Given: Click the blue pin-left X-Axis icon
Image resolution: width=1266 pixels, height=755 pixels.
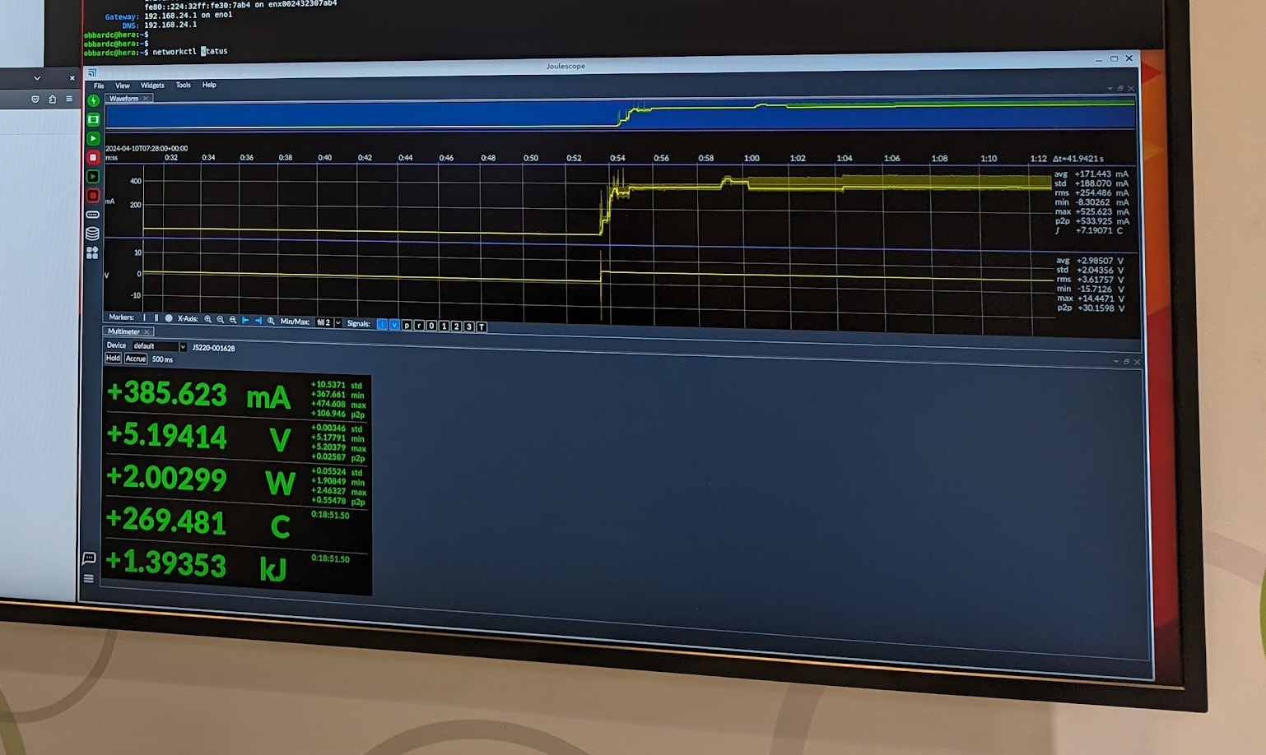Looking at the screenshot, I should (245, 320).
